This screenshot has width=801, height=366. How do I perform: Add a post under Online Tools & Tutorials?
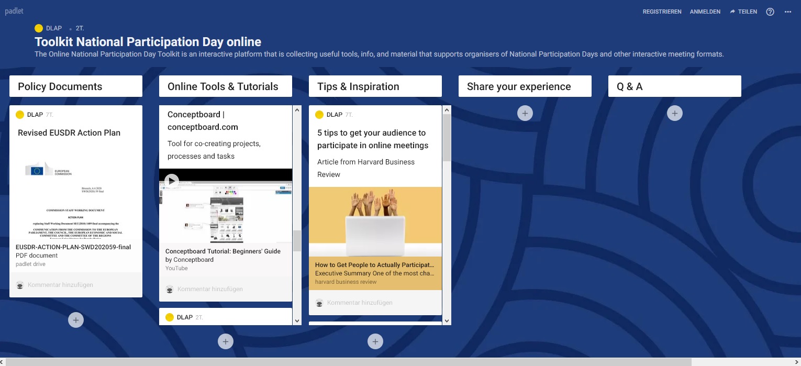[225, 341]
